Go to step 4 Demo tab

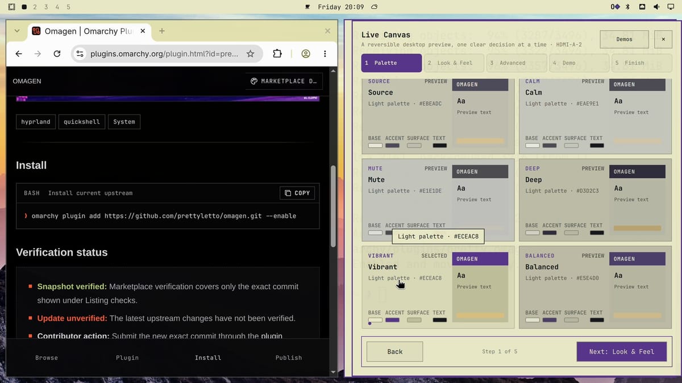[x=580, y=63]
